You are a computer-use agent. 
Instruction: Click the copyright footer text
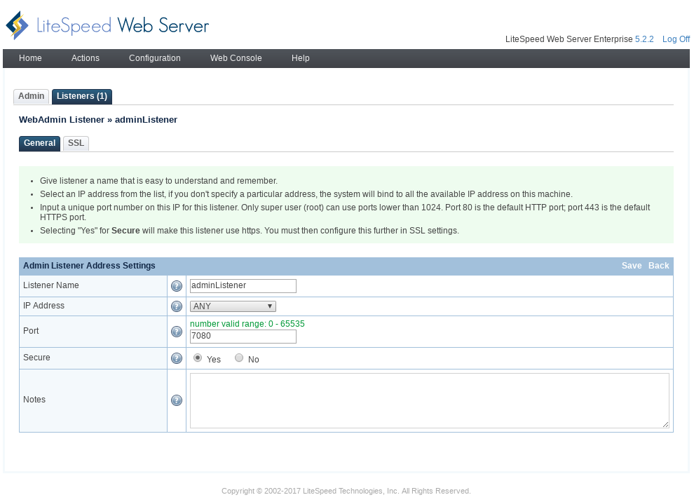pyautogui.click(x=346, y=491)
